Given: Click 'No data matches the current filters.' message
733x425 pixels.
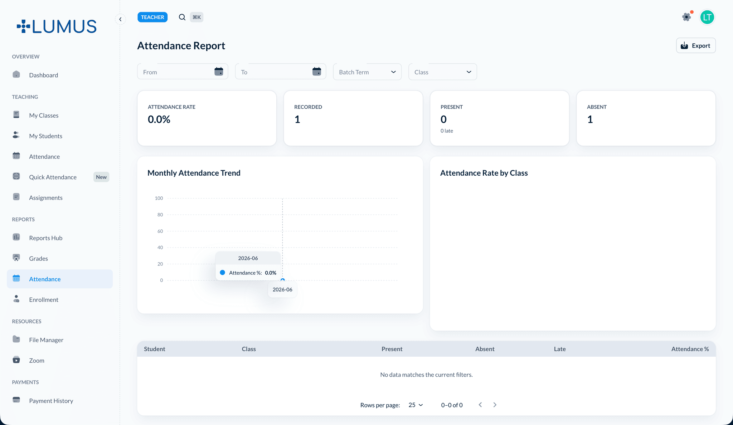Looking at the screenshot, I should (426, 375).
